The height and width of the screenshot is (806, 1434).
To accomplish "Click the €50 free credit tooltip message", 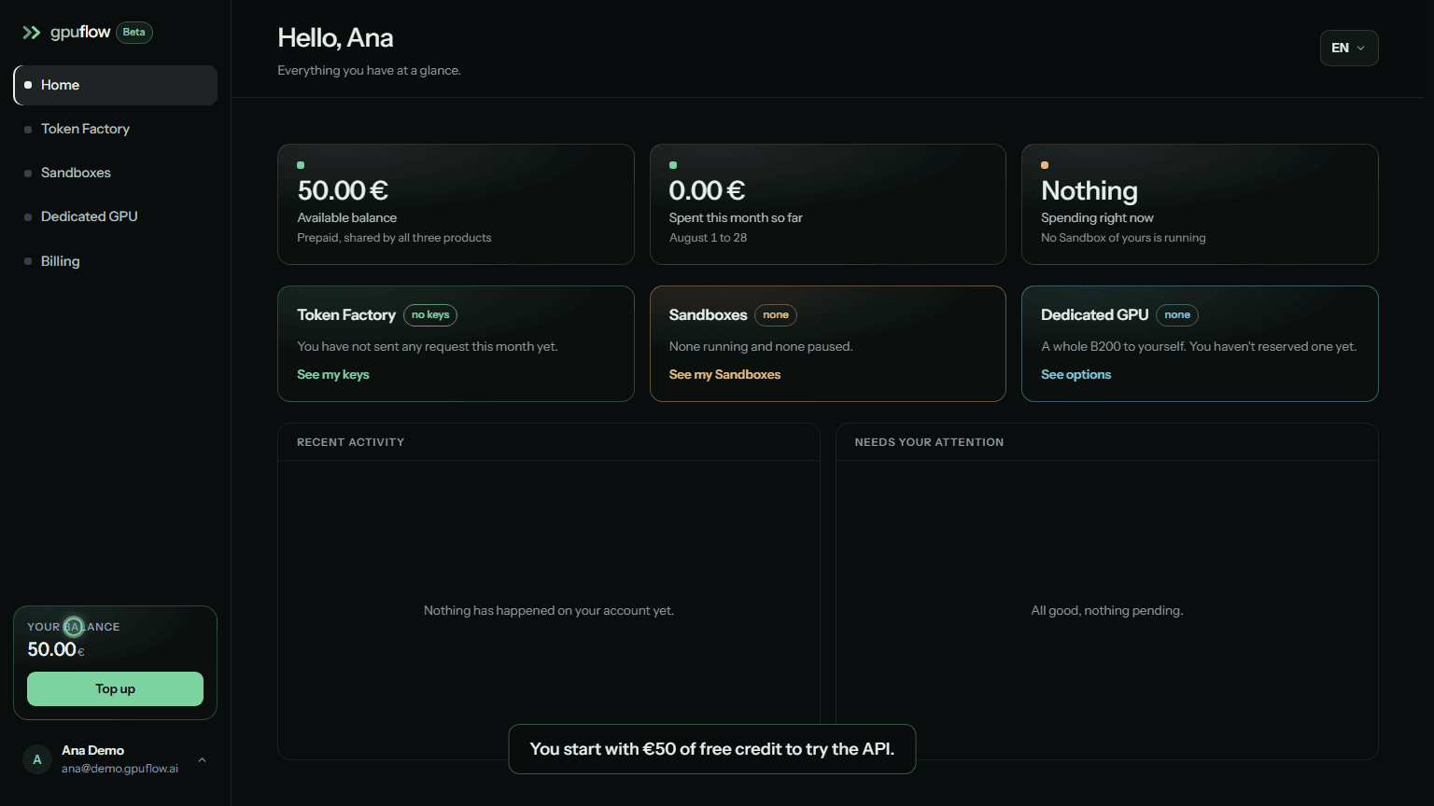I will coord(712,749).
